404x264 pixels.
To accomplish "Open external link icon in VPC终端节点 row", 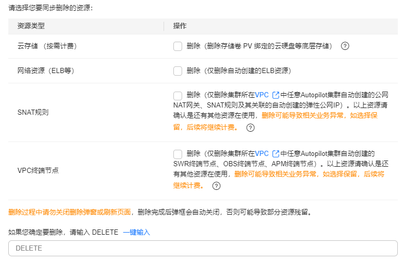I will pyautogui.click(x=275, y=153).
